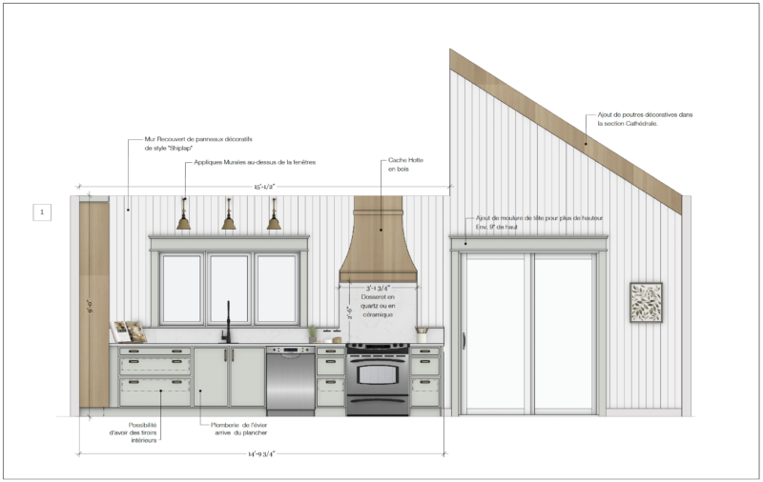The height and width of the screenshot is (482, 763).
Task: Select the oven range window
Action: (x=378, y=374)
